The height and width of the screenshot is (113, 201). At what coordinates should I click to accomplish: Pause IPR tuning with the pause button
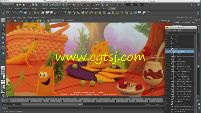click(159, 21)
